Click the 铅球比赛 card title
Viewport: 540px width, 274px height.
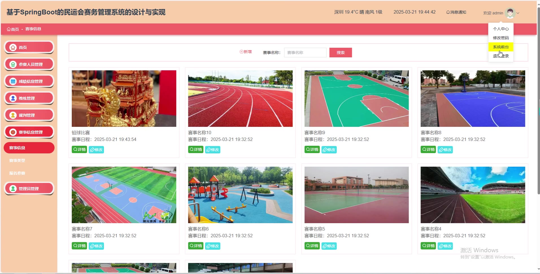click(x=81, y=133)
